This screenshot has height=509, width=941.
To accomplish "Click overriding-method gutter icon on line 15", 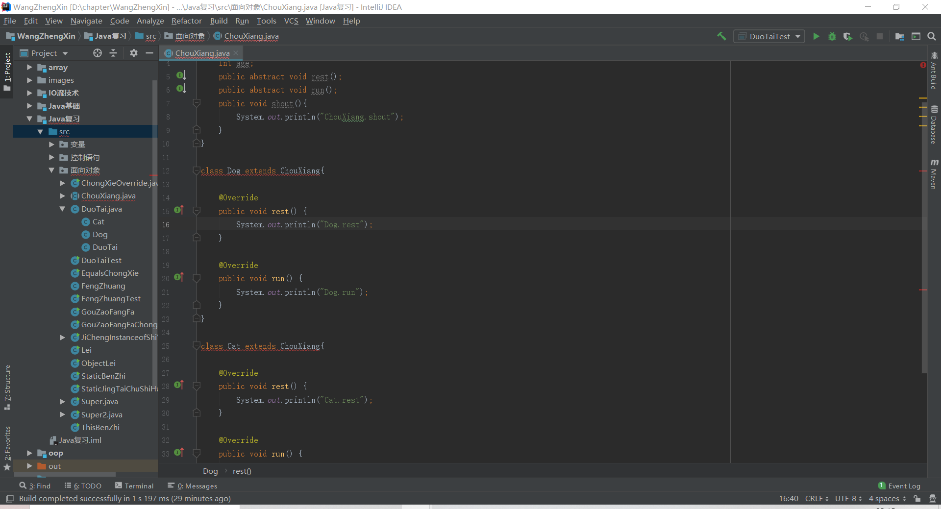I will 179,210.
